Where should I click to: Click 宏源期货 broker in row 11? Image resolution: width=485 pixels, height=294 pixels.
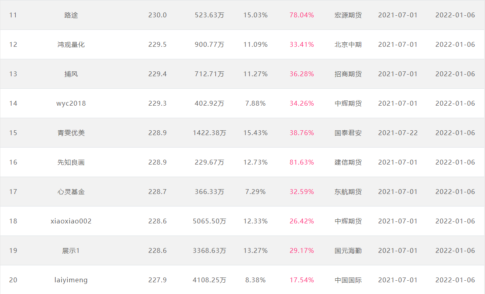pyautogui.click(x=348, y=15)
